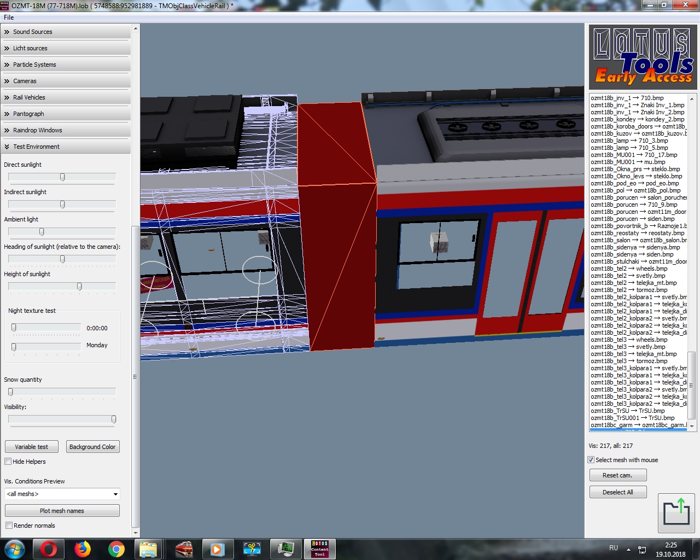Screen dimensions: 700x560
Task: Click the Background Color button
Action: tap(92, 447)
